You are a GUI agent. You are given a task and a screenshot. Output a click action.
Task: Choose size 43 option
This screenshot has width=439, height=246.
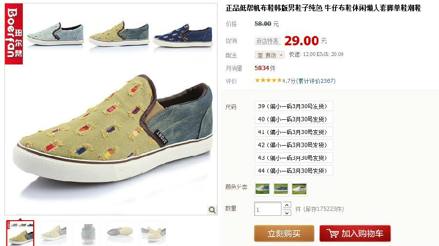click(294, 158)
